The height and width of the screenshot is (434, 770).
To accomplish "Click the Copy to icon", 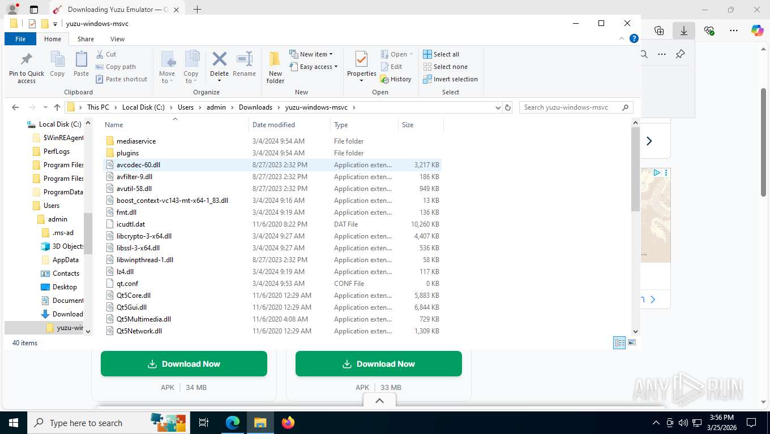I will click(x=191, y=60).
